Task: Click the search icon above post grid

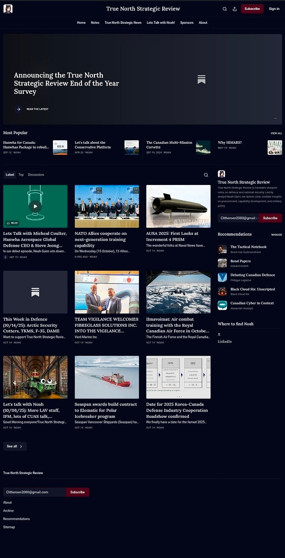Action: [206, 175]
